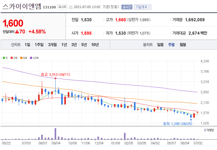This screenshot has height=150, width=217.
Task: Select the 1년 line chart tab
Action: click(64, 45)
